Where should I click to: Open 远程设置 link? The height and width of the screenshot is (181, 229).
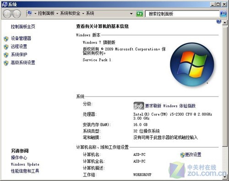coord(19,46)
